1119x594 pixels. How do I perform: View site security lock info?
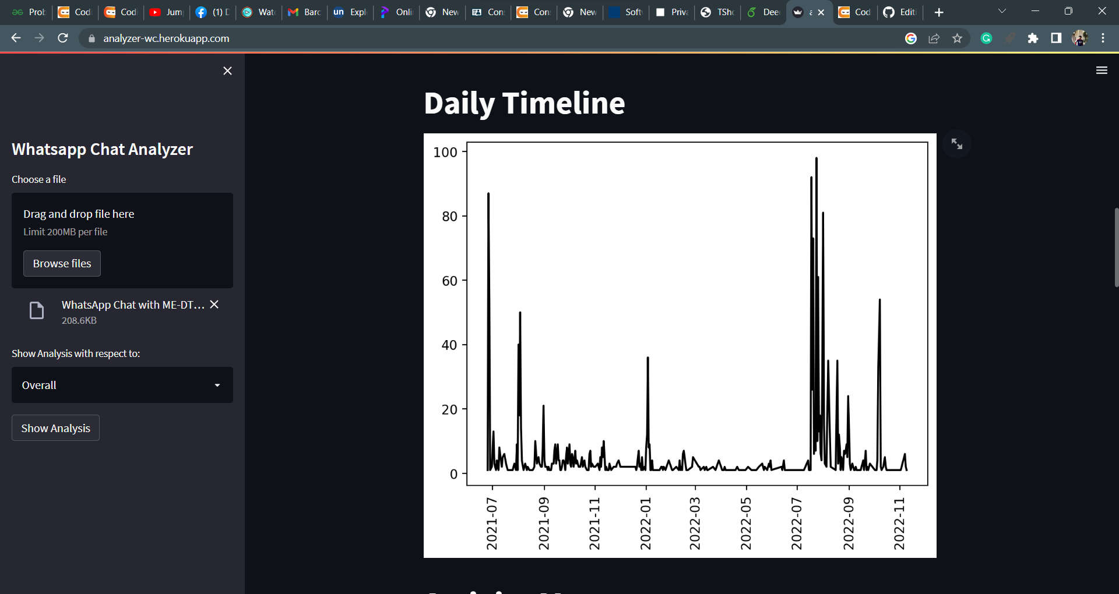click(x=92, y=38)
